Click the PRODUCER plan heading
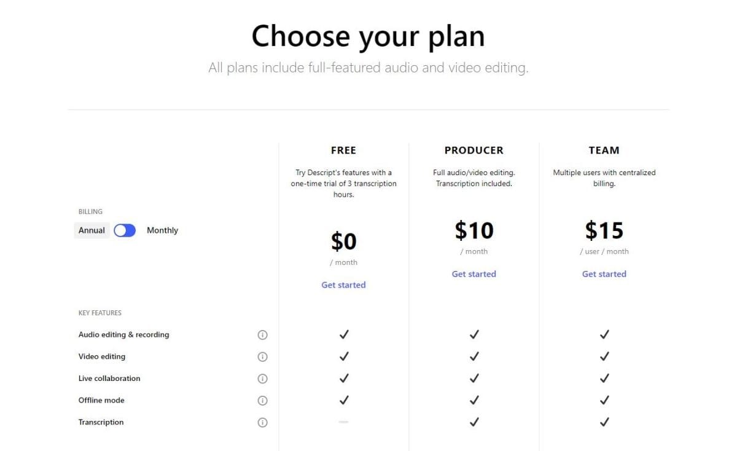 click(x=474, y=150)
